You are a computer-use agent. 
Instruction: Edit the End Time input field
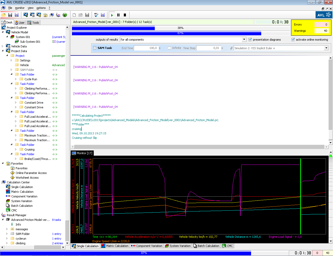146,48
